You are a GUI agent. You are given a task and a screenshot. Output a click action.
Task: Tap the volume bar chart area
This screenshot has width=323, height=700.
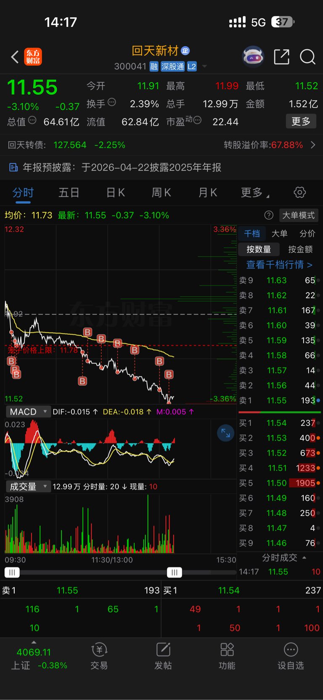pyautogui.click(x=120, y=524)
